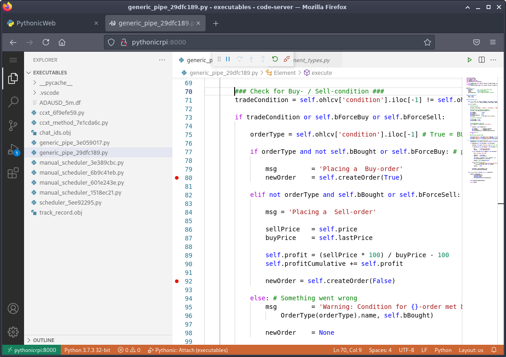
Task: Disconnect the debug session
Action: pyautogui.click(x=286, y=59)
